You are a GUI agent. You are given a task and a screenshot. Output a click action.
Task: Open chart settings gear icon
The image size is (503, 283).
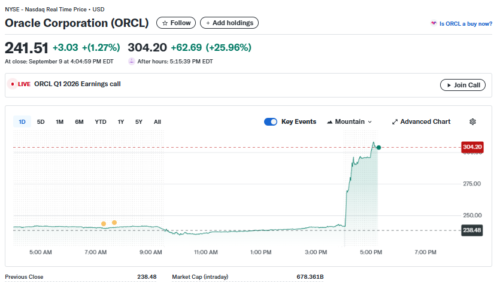[x=472, y=122]
